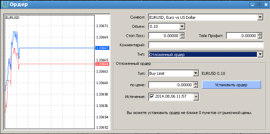Click the blue 1.33667 ask price label

click(102, 48)
